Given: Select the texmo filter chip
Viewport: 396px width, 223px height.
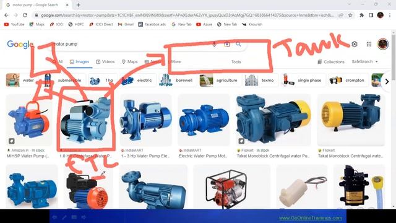Looking at the screenshot, I should [260, 80].
